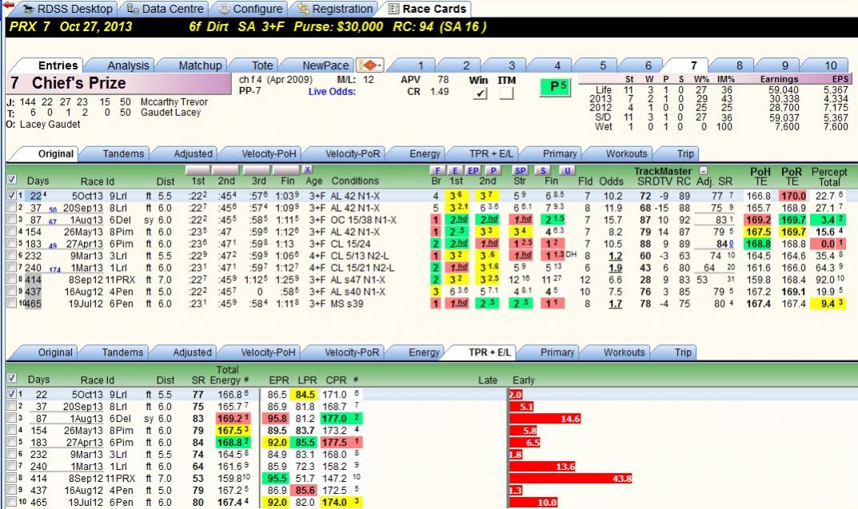Select horse number 4 tab
Image resolution: width=858 pixels, height=509 pixels.
coord(557,66)
